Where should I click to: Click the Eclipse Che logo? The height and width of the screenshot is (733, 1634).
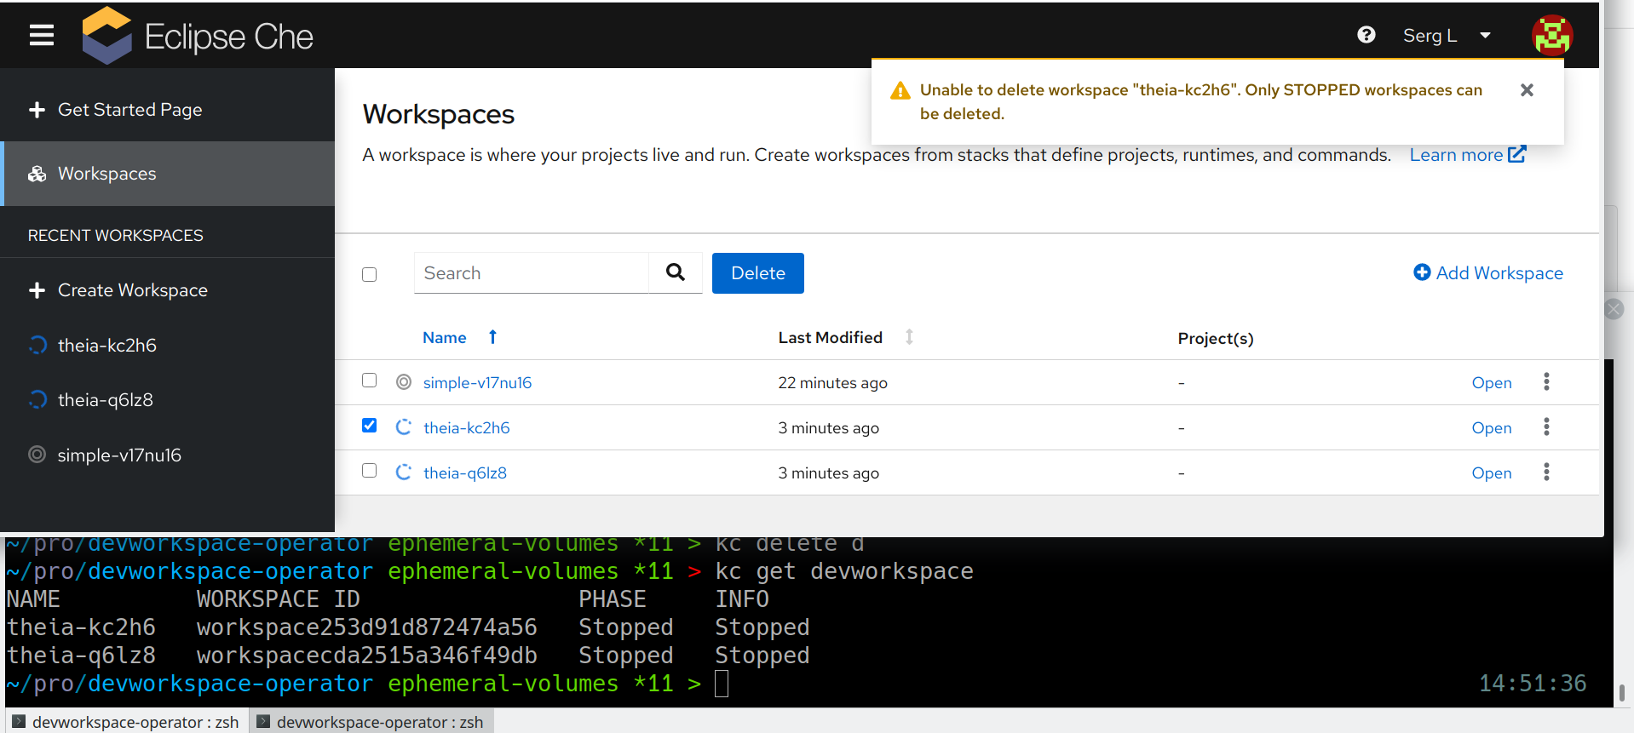click(198, 36)
